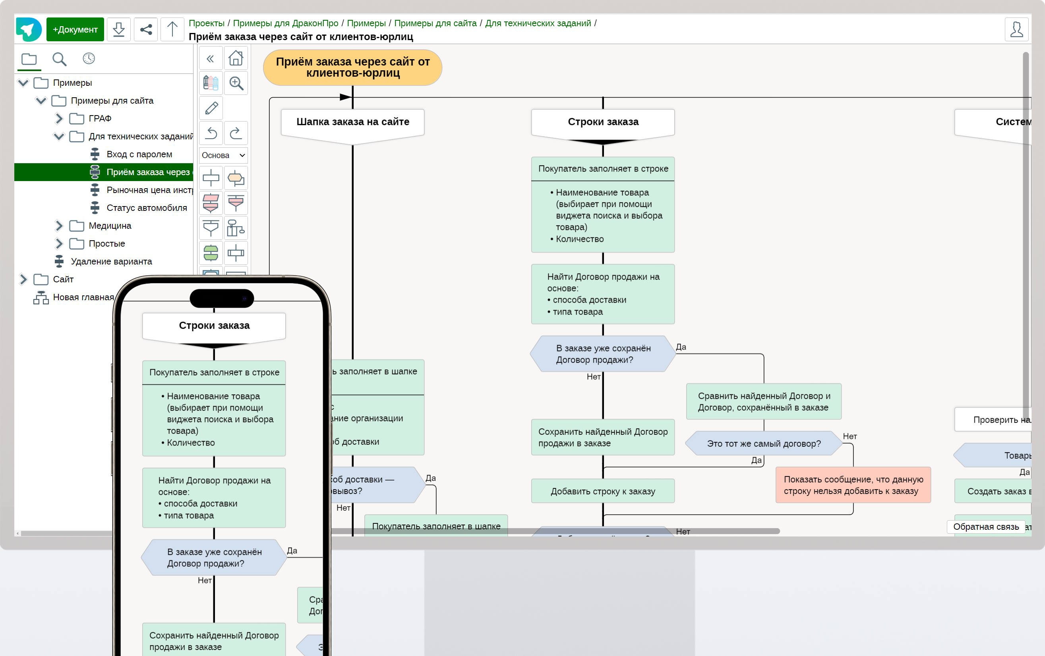The image size is (1045, 656).
Task: Click the +Документ button
Action: click(x=75, y=29)
